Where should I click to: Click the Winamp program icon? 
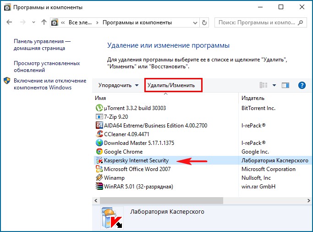point(99,178)
